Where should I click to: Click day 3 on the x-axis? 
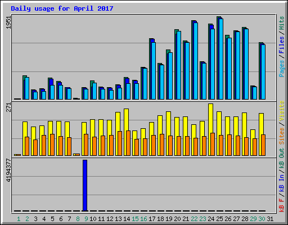35,219
